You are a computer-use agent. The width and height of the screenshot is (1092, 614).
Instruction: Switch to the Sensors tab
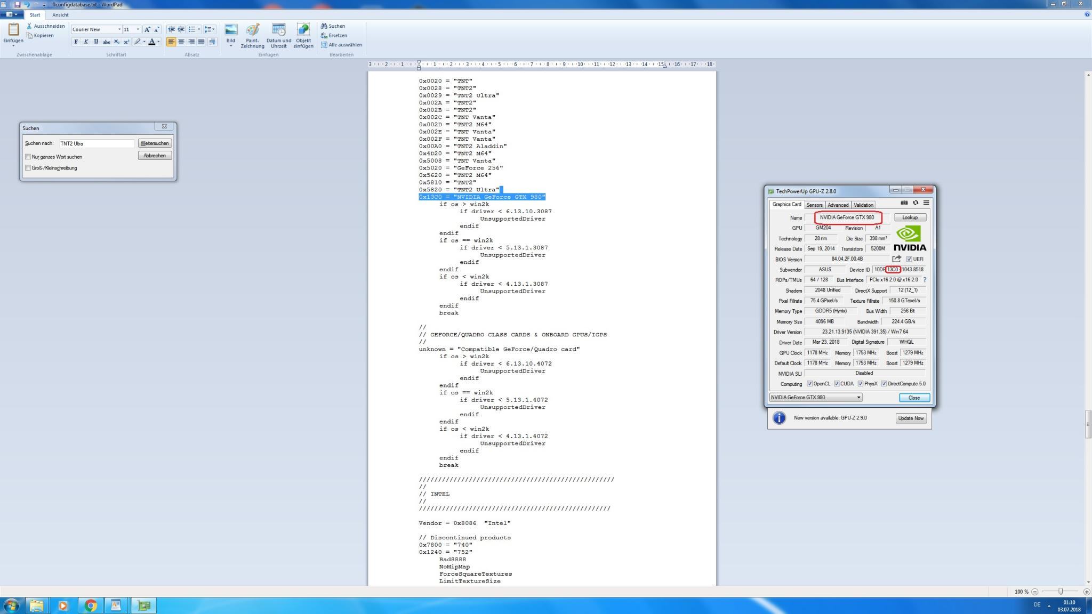814,205
